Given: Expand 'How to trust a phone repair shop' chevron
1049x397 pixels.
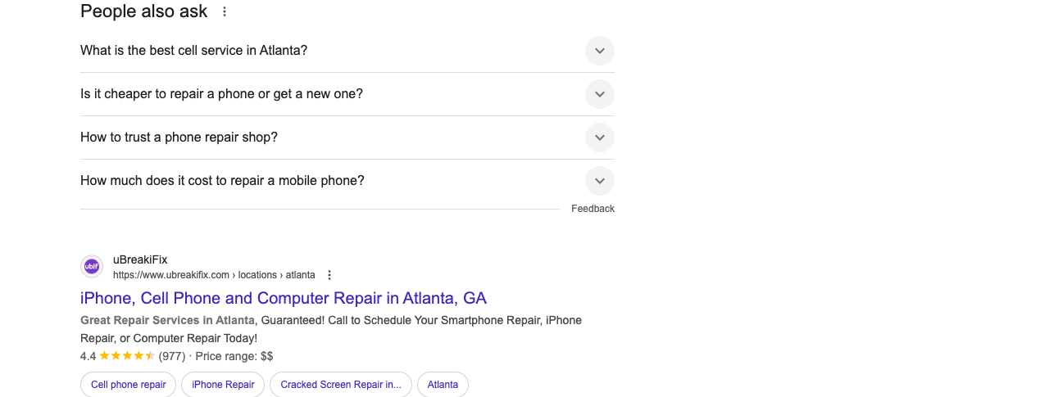Looking at the screenshot, I should coord(600,138).
